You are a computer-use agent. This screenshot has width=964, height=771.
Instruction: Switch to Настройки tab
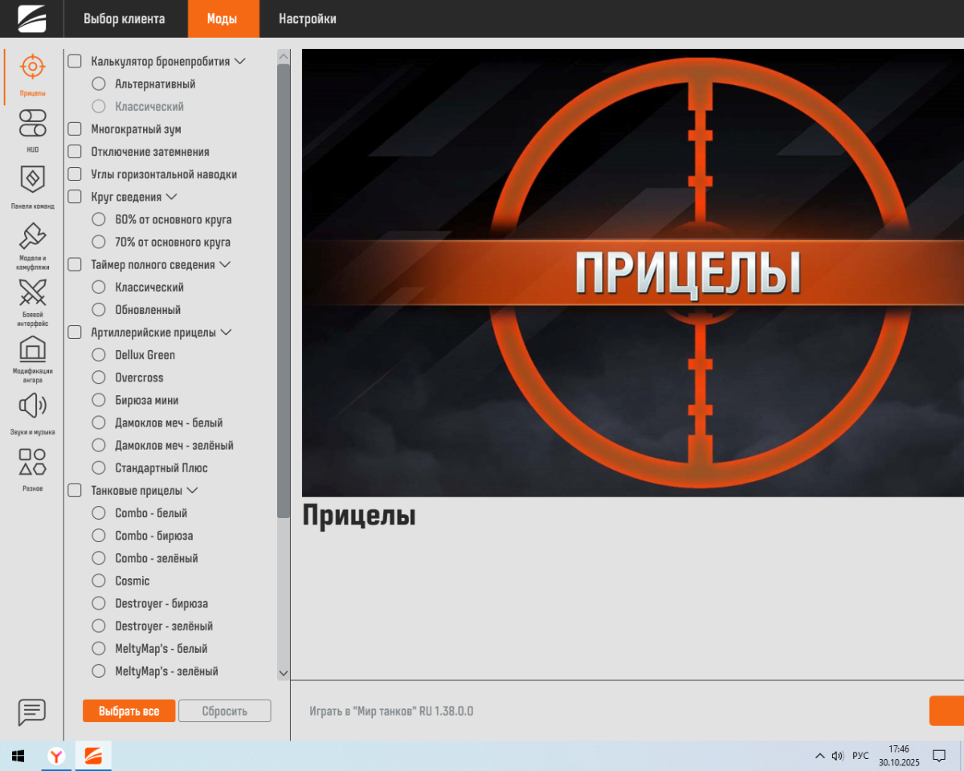tap(308, 18)
